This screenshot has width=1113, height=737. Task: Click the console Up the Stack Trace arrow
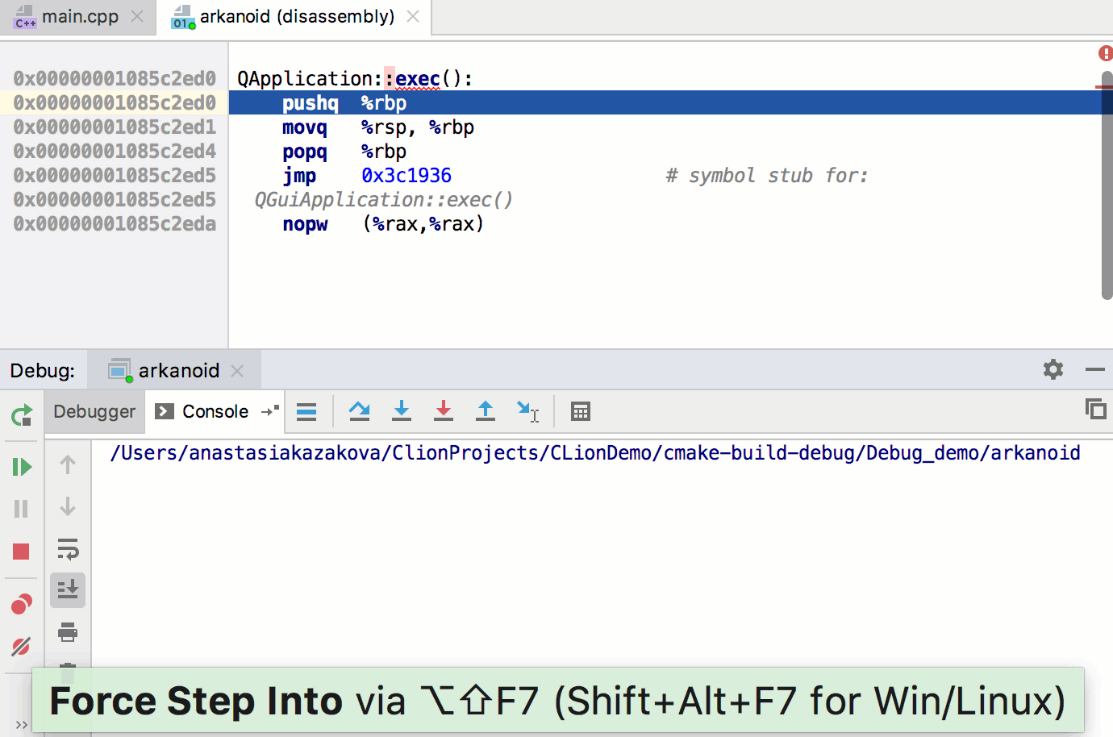[x=68, y=464]
